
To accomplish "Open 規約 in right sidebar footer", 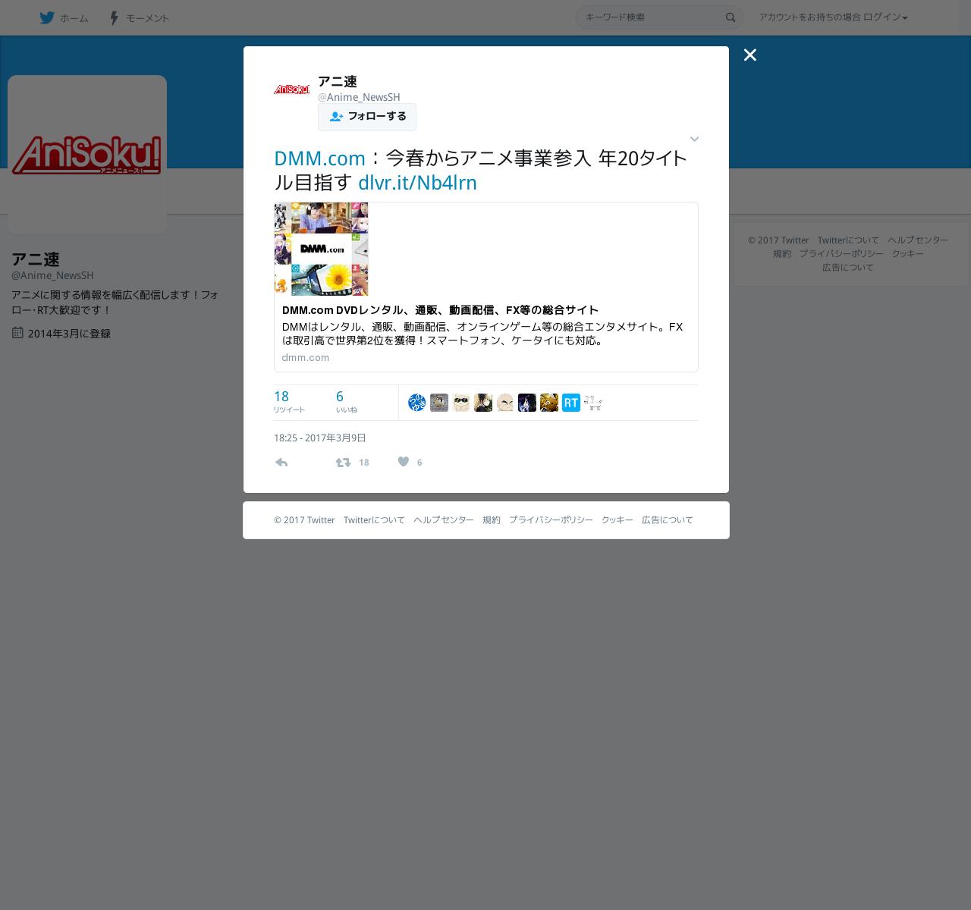I will (782, 253).
